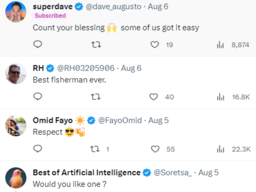Like RH's tweet with 40 likes
Screen dimensions: 256x192
click(162, 97)
